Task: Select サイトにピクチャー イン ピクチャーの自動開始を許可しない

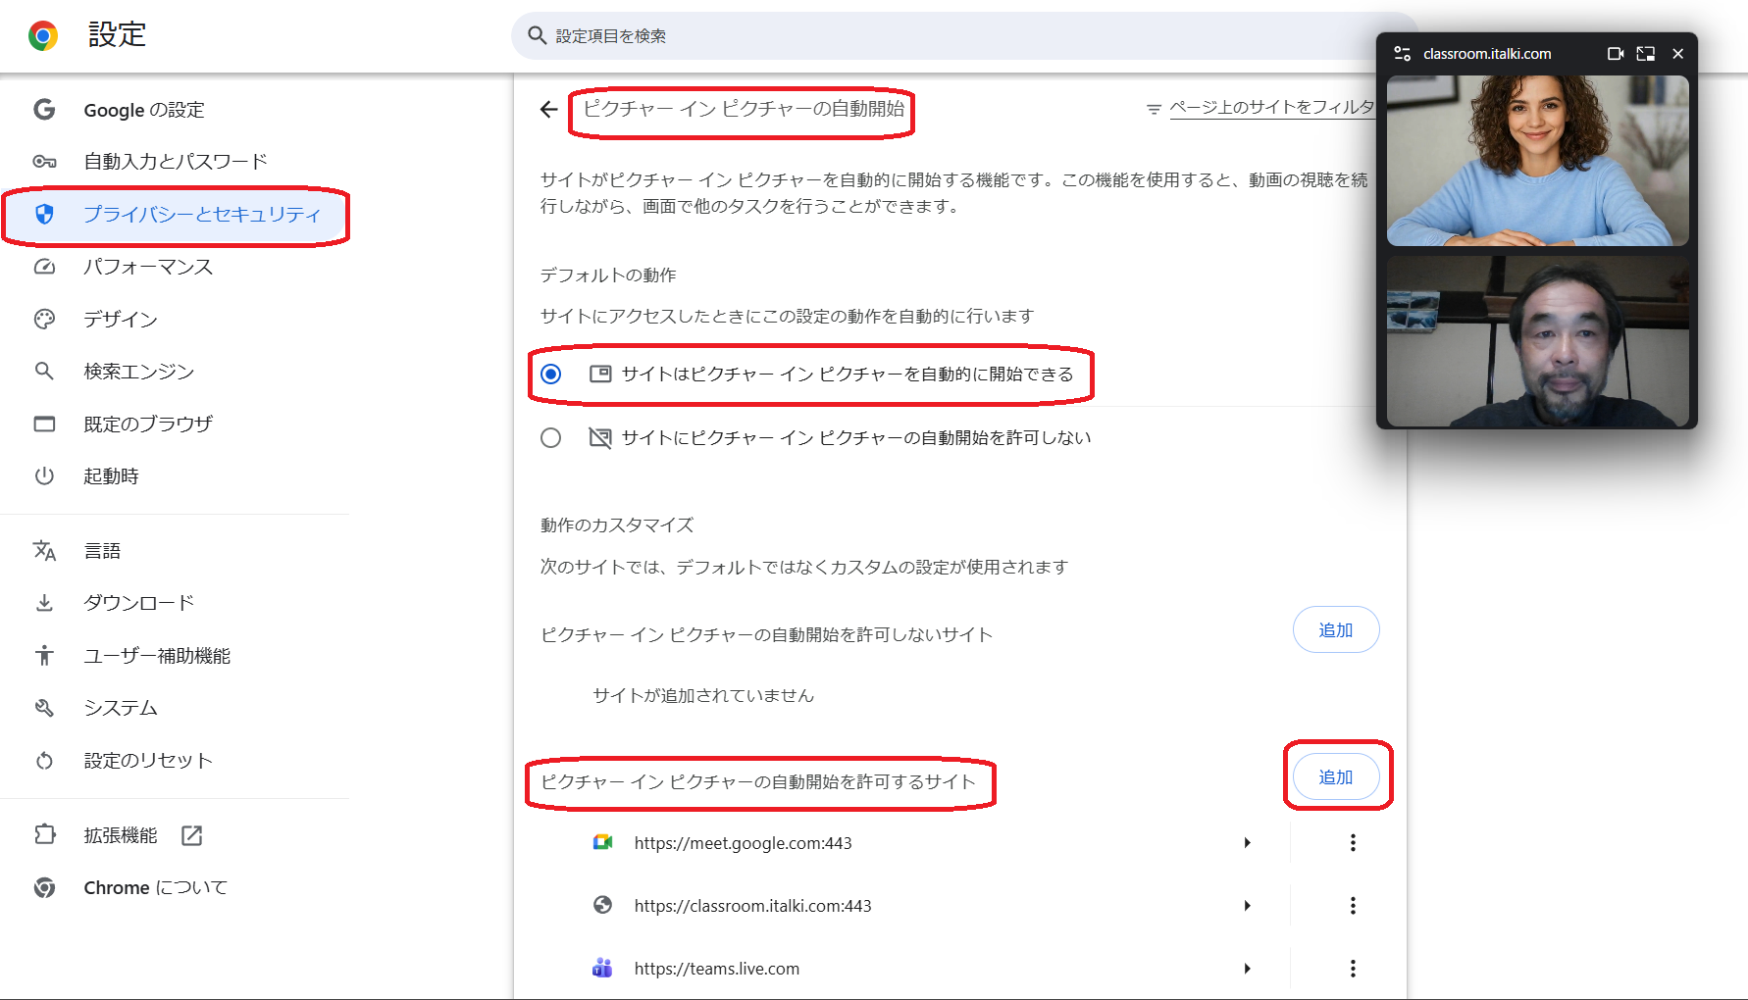Action: click(x=551, y=437)
